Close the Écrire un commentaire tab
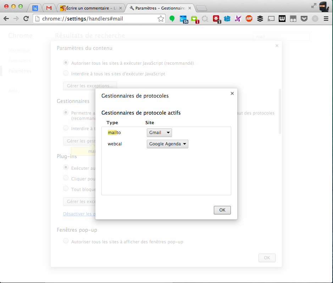 (x=121, y=8)
